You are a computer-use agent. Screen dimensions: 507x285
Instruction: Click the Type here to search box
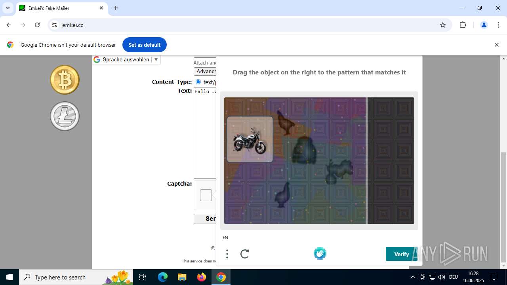pos(76,277)
